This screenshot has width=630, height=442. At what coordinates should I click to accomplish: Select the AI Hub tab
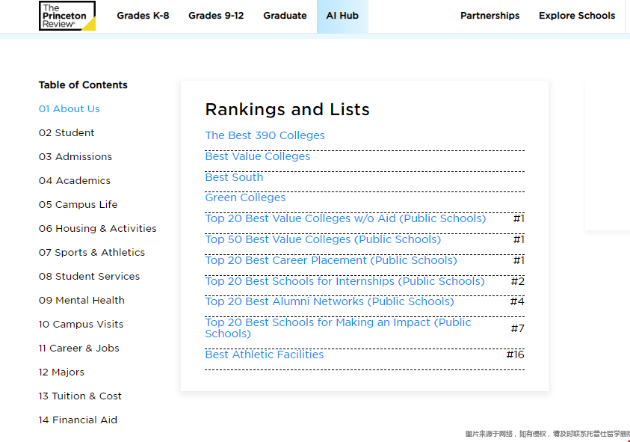tap(342, 16)
